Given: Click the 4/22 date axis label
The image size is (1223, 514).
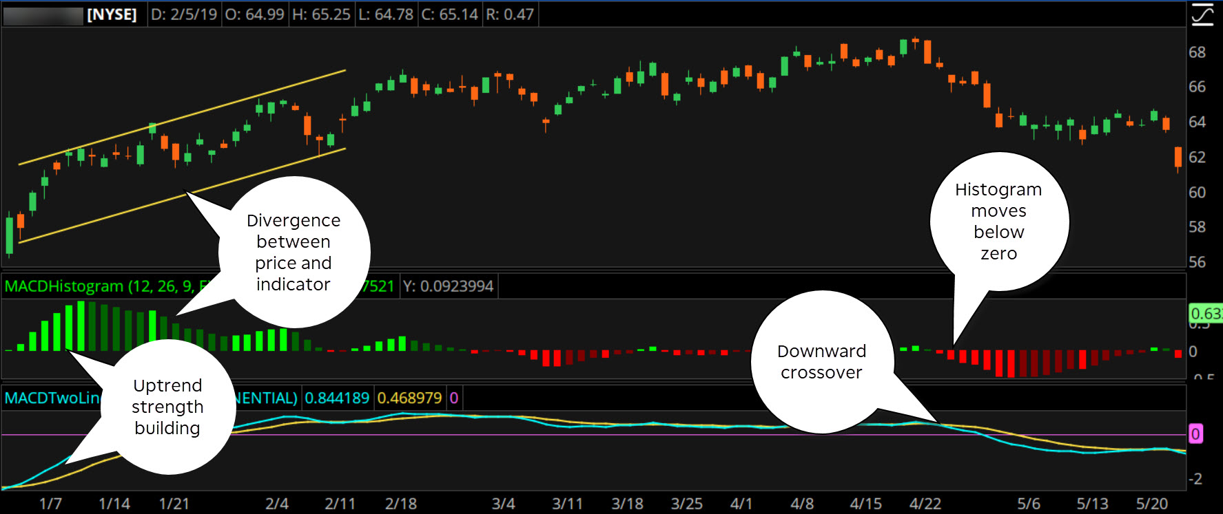Looking at the screenshot, I should point(925,504).
